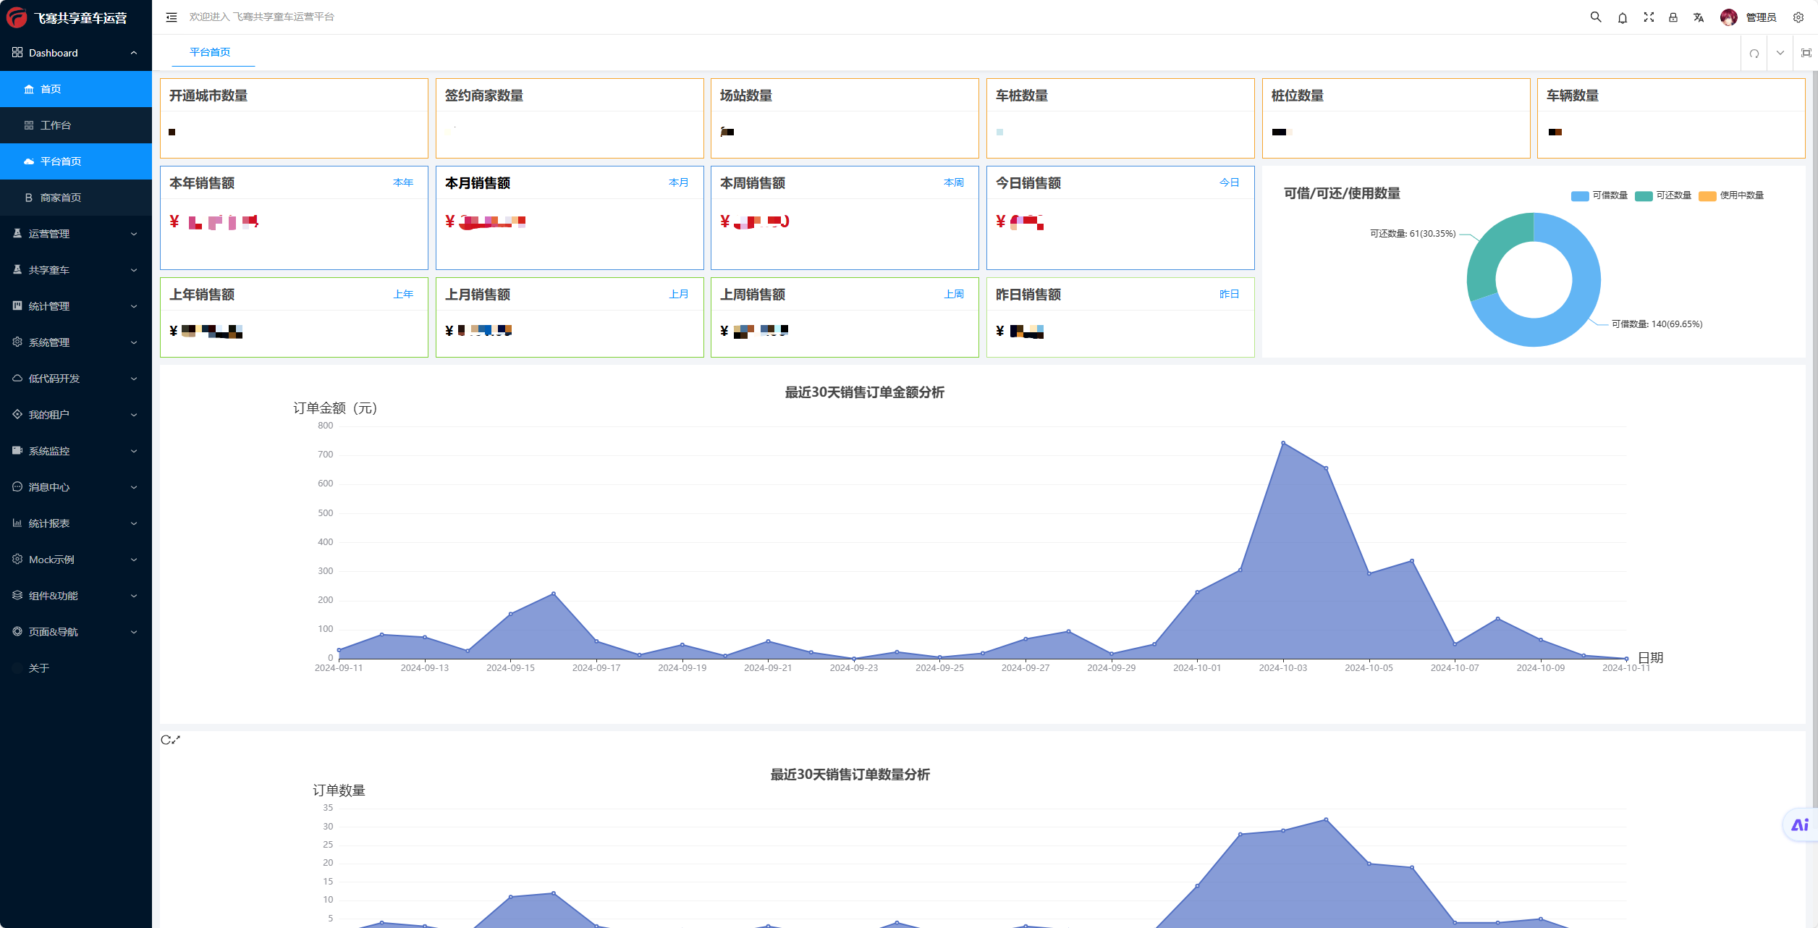Click the 最近30天销售订单金额分析 title
Image resolution: width=1818 pixels, height=928 pixels.
(865, 392)
